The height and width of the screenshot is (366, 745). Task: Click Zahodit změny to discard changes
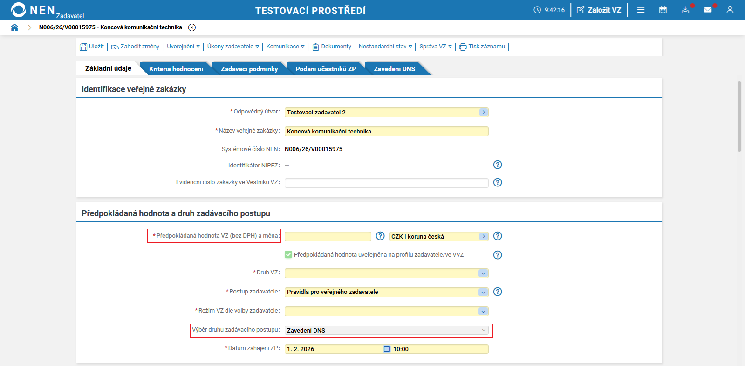(135, 47)
